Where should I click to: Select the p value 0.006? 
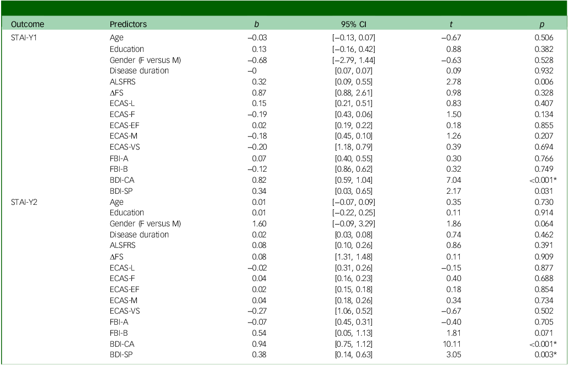(x=544, y=82)
